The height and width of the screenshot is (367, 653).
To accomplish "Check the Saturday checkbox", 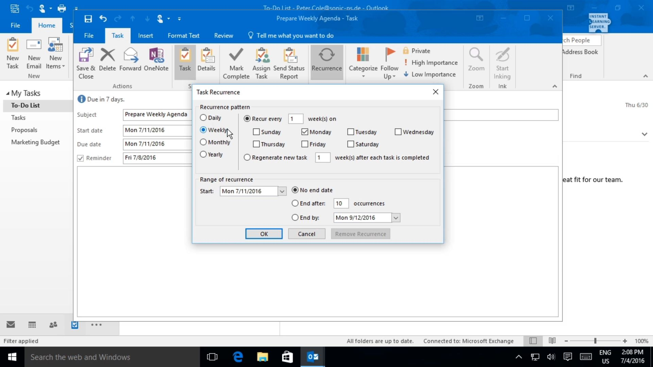I will coord(350,144).
